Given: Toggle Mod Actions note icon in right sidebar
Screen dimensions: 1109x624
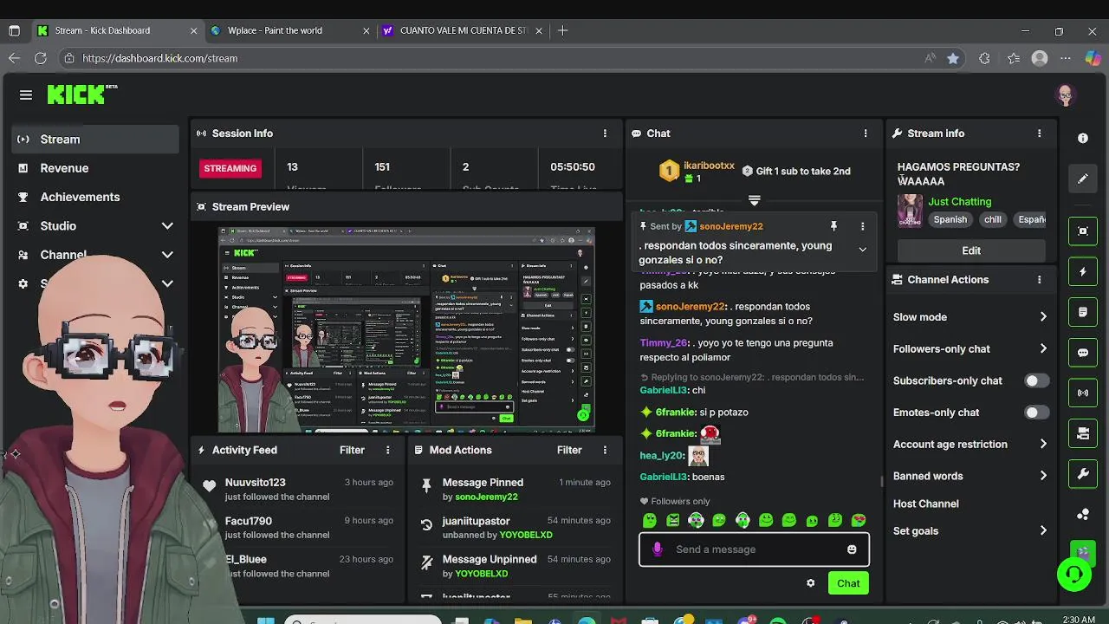Looking at the screenshot, I should coord(1083,312).
